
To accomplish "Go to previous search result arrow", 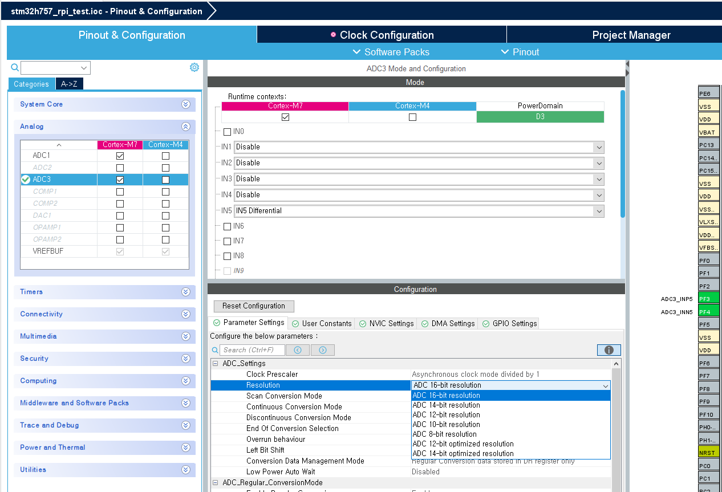I will (298, 350).
